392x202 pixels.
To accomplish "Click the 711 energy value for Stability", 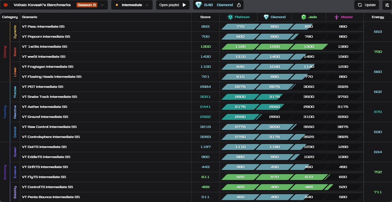I will [378, 192].
